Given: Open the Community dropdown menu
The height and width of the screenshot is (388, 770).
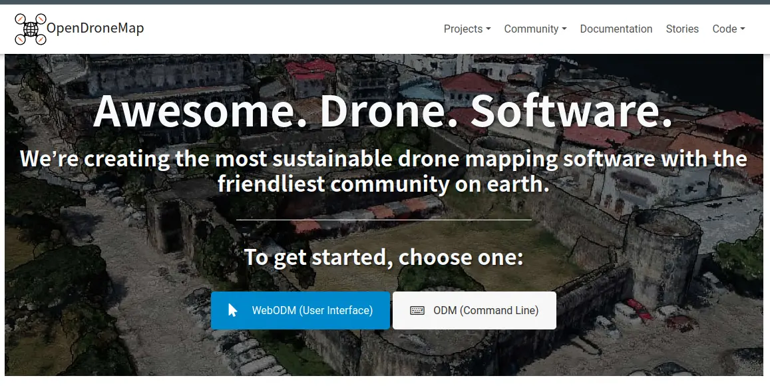Looking at the screenshot, I should pyautogui.click(x=535, y=29).
